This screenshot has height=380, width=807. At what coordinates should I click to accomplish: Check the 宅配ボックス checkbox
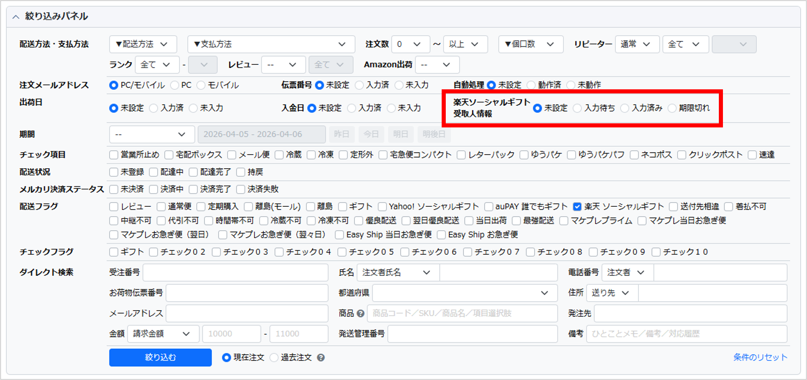pos(169,155)
